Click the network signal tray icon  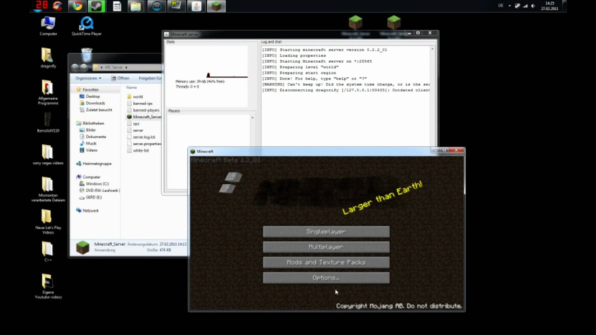pos(525,6)
